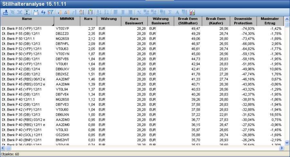This screenshot has width=290, height=157.
Task: Click the Maximaler Ertrag column header
Action: [x=270, y=21]
